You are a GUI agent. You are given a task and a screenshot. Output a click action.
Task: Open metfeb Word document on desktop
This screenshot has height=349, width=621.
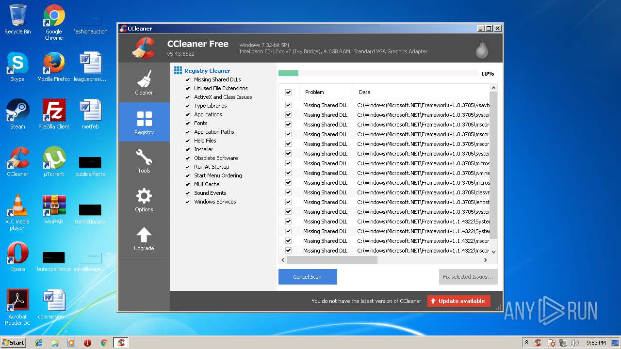pos(90,114)
